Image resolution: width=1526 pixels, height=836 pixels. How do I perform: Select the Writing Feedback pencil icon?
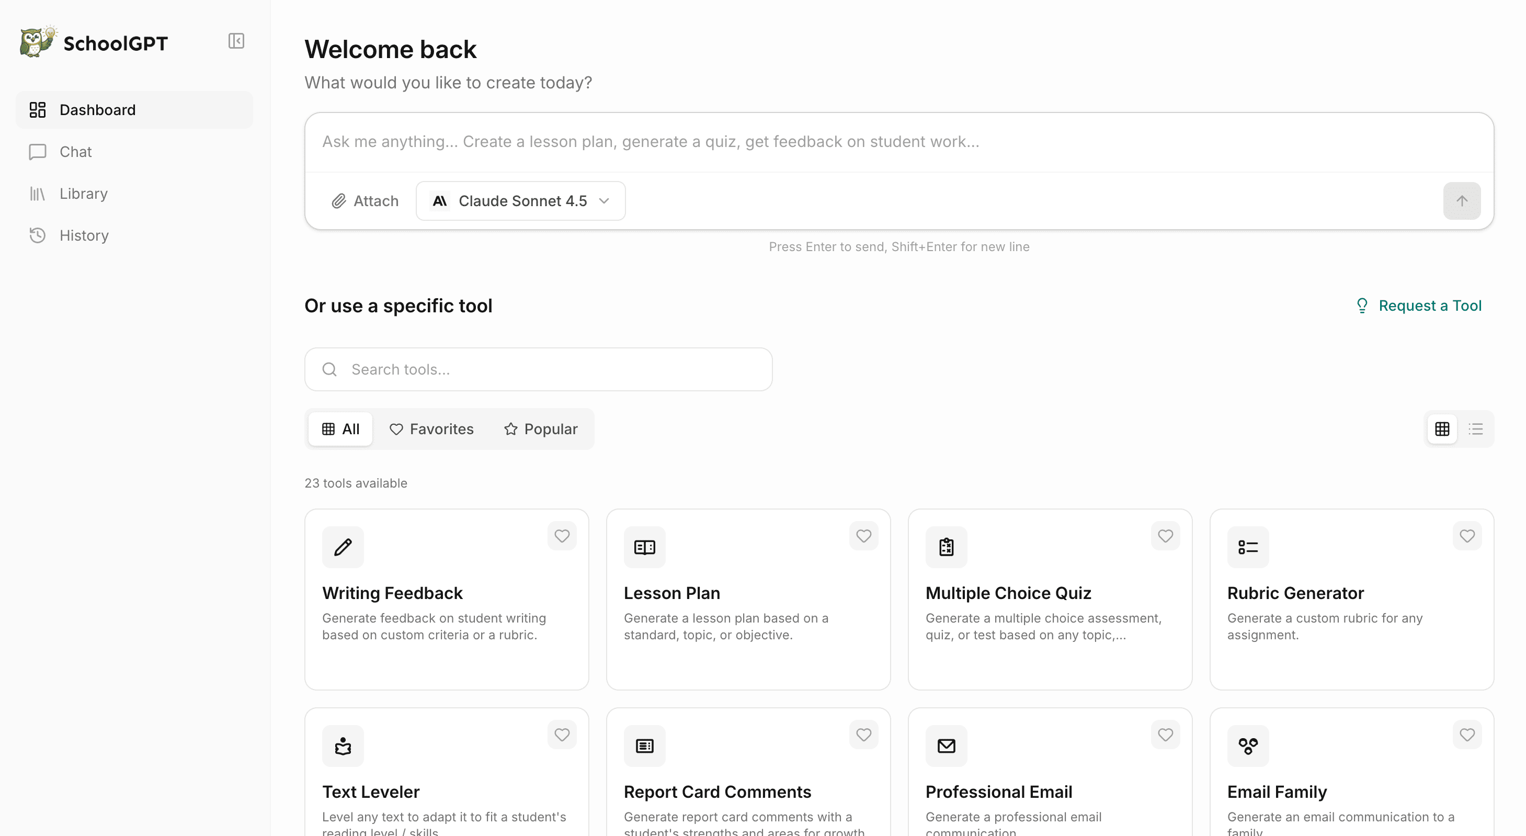(343, 546)
